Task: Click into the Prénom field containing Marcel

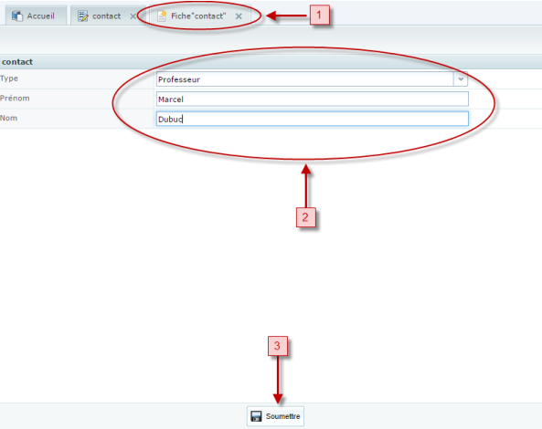Action: point(313,99)
